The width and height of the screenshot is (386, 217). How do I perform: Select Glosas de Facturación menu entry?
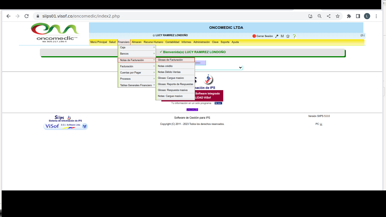[175, 60]
